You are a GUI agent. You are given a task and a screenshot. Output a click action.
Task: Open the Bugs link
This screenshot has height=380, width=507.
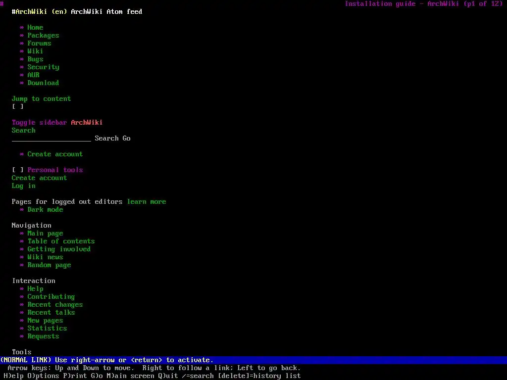35,59
